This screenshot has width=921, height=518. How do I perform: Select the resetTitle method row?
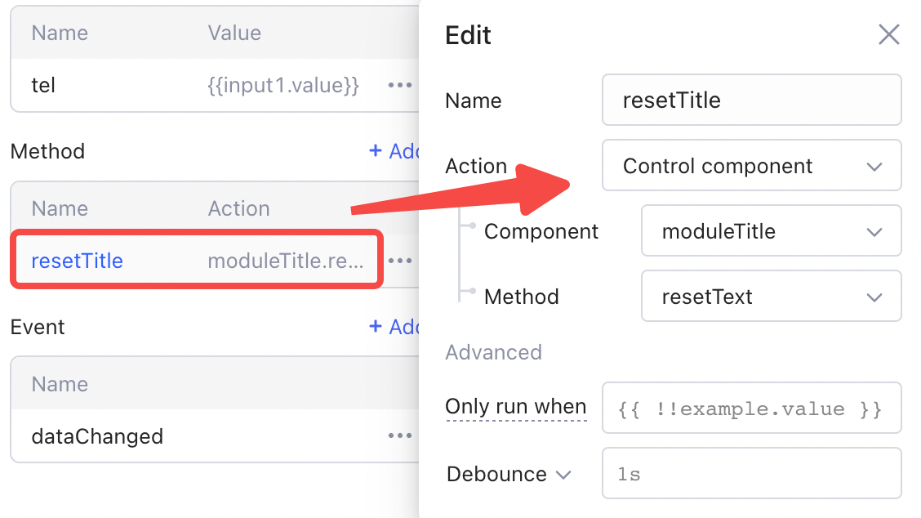(x=77, y=261)
